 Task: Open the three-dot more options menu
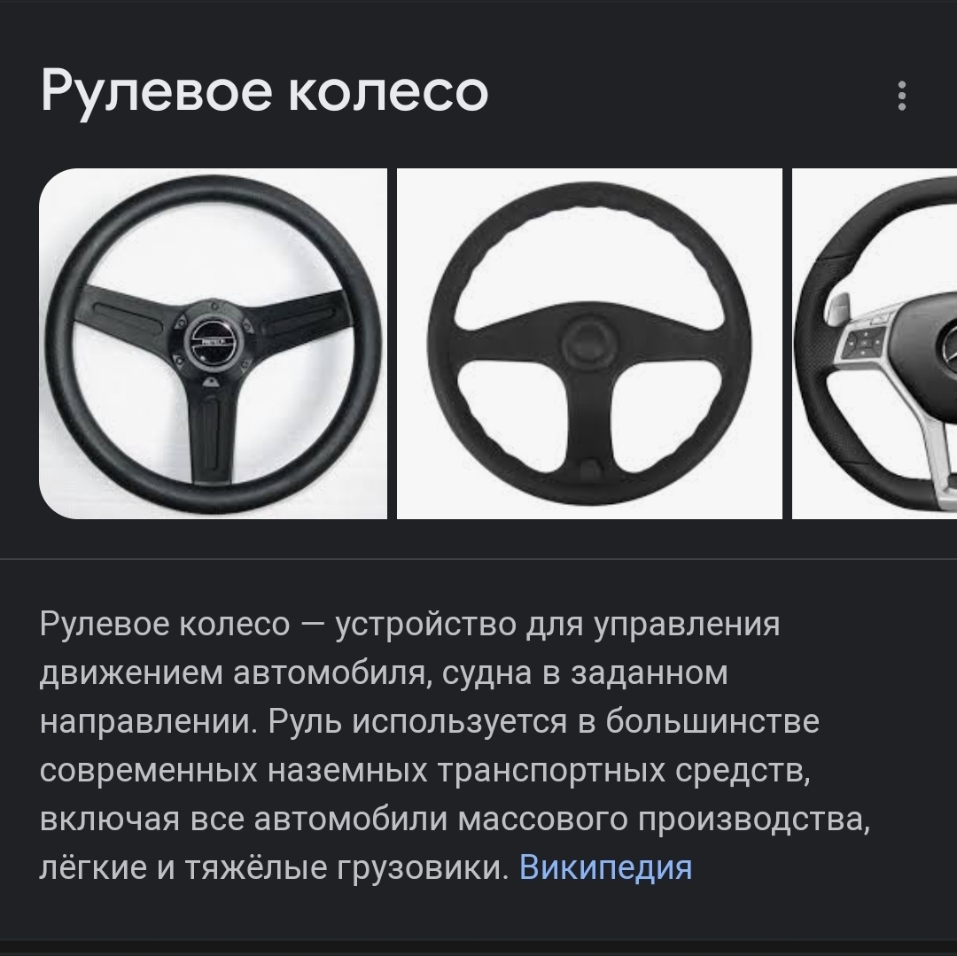coord(901,96)
